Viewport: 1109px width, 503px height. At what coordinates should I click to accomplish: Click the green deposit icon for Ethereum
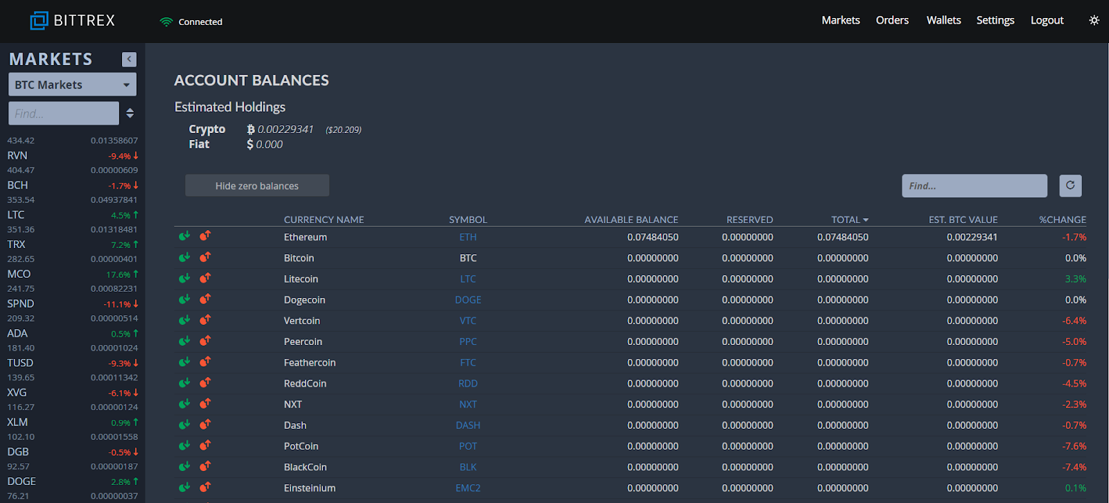coord(184,236)
